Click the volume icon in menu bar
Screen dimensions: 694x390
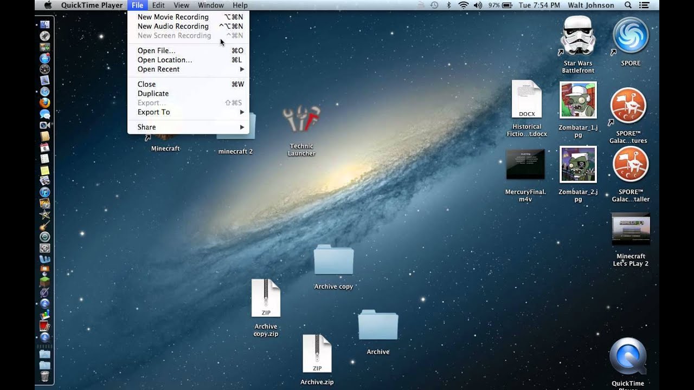478,5
